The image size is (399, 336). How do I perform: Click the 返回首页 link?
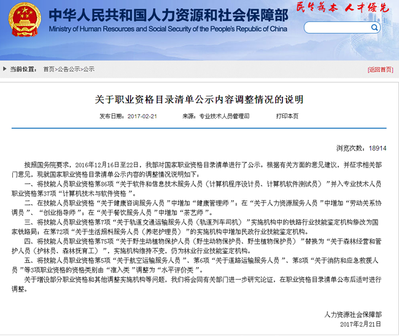point(381,70)
